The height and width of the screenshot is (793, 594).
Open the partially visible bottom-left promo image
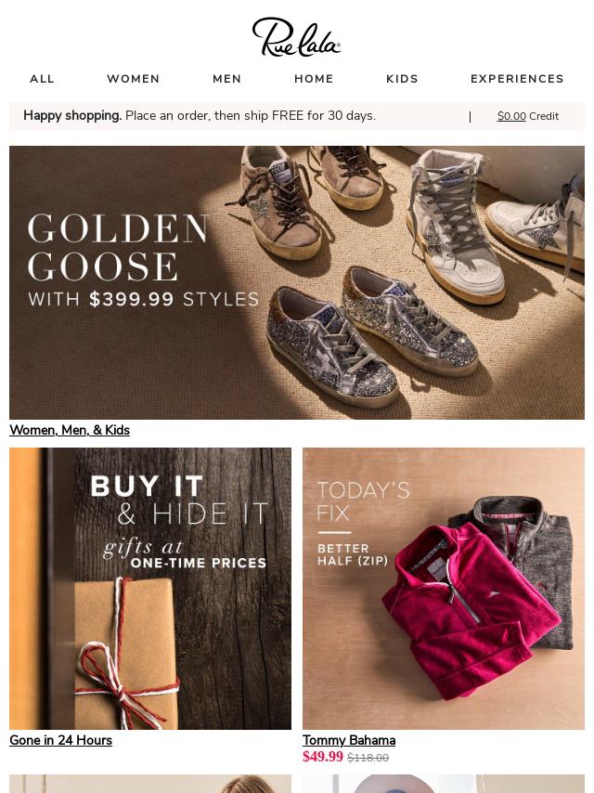tap(150, 784)
